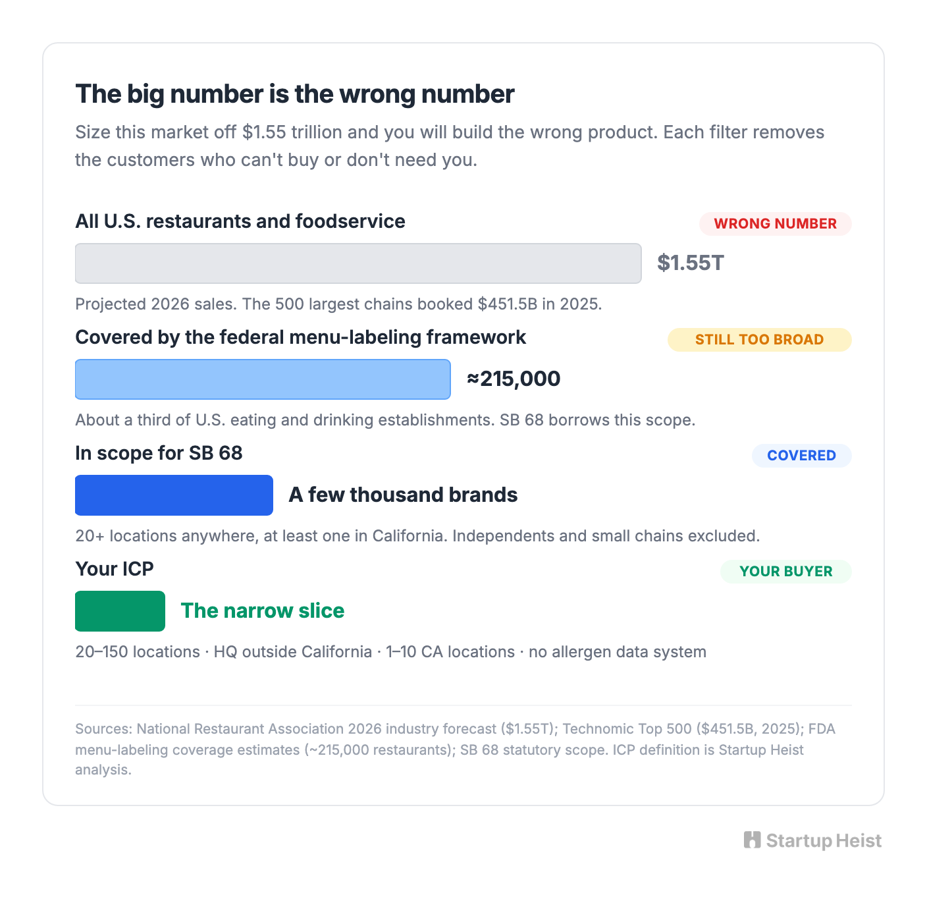The width and height of the screenshot is (927, 897).
Task: Click the green Your ICP bar
Action: [x=120, y=611]
